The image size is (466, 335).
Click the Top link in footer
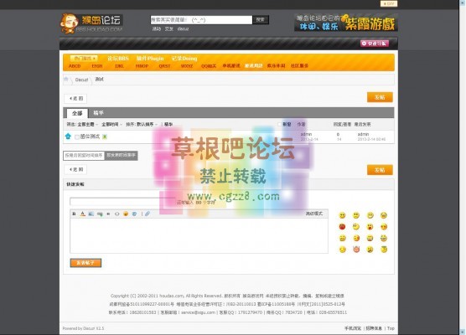(x=391, y=328)
